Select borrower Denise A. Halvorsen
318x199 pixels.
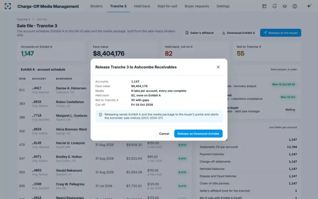pos(71,88)
